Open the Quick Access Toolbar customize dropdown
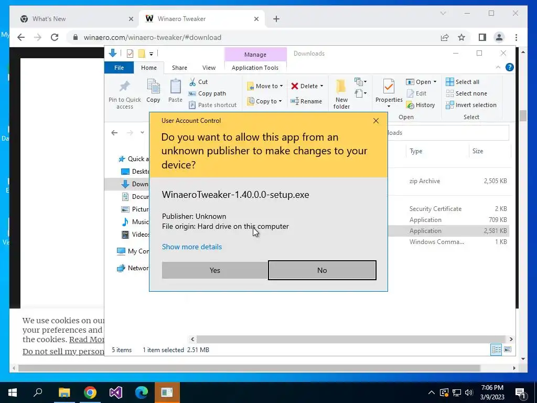Image resolution: width=537 pixels, height=403 pixels. 151,54
